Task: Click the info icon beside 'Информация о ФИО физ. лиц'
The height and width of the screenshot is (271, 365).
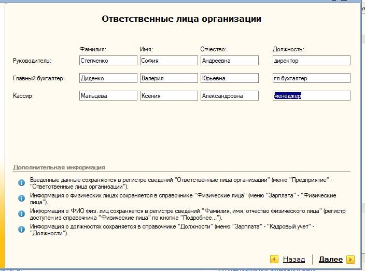Action: point(21,214)
